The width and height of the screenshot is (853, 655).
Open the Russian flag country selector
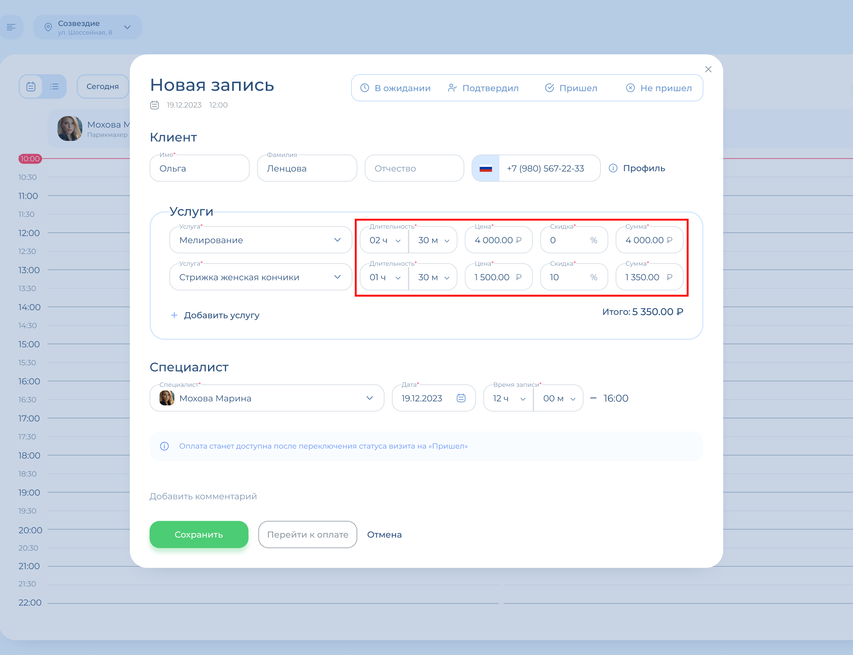point(486,168)
